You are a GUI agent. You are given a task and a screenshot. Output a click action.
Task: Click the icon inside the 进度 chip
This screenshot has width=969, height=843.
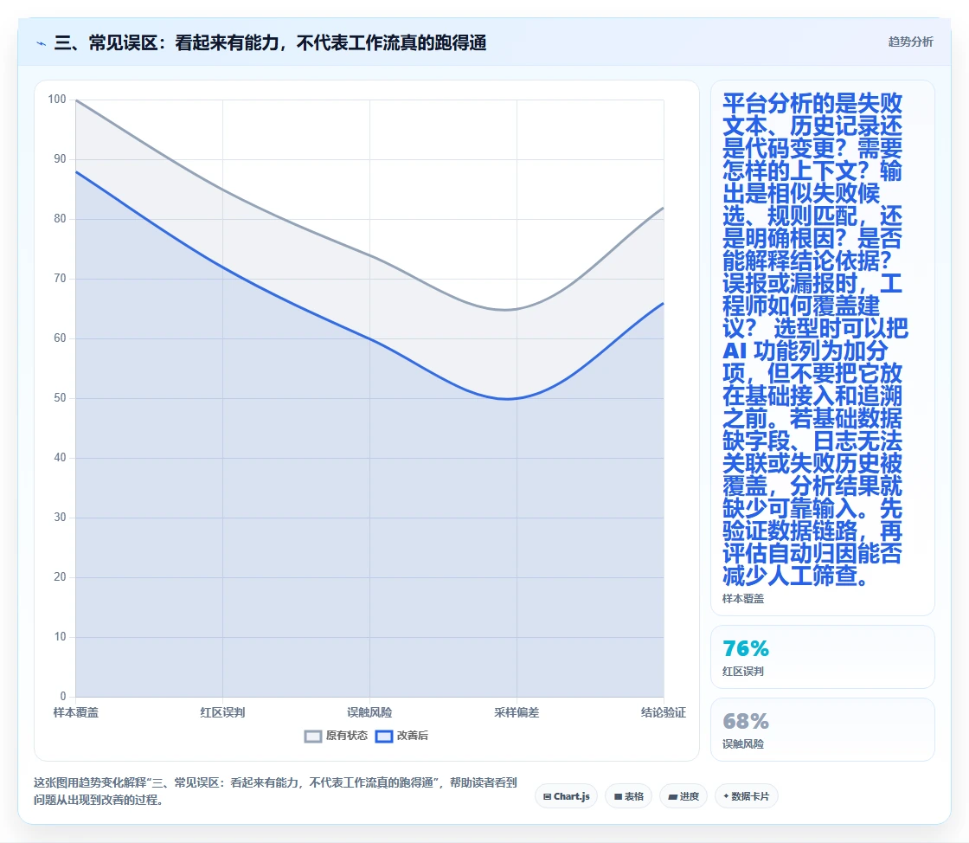click(x=672, y=796)
